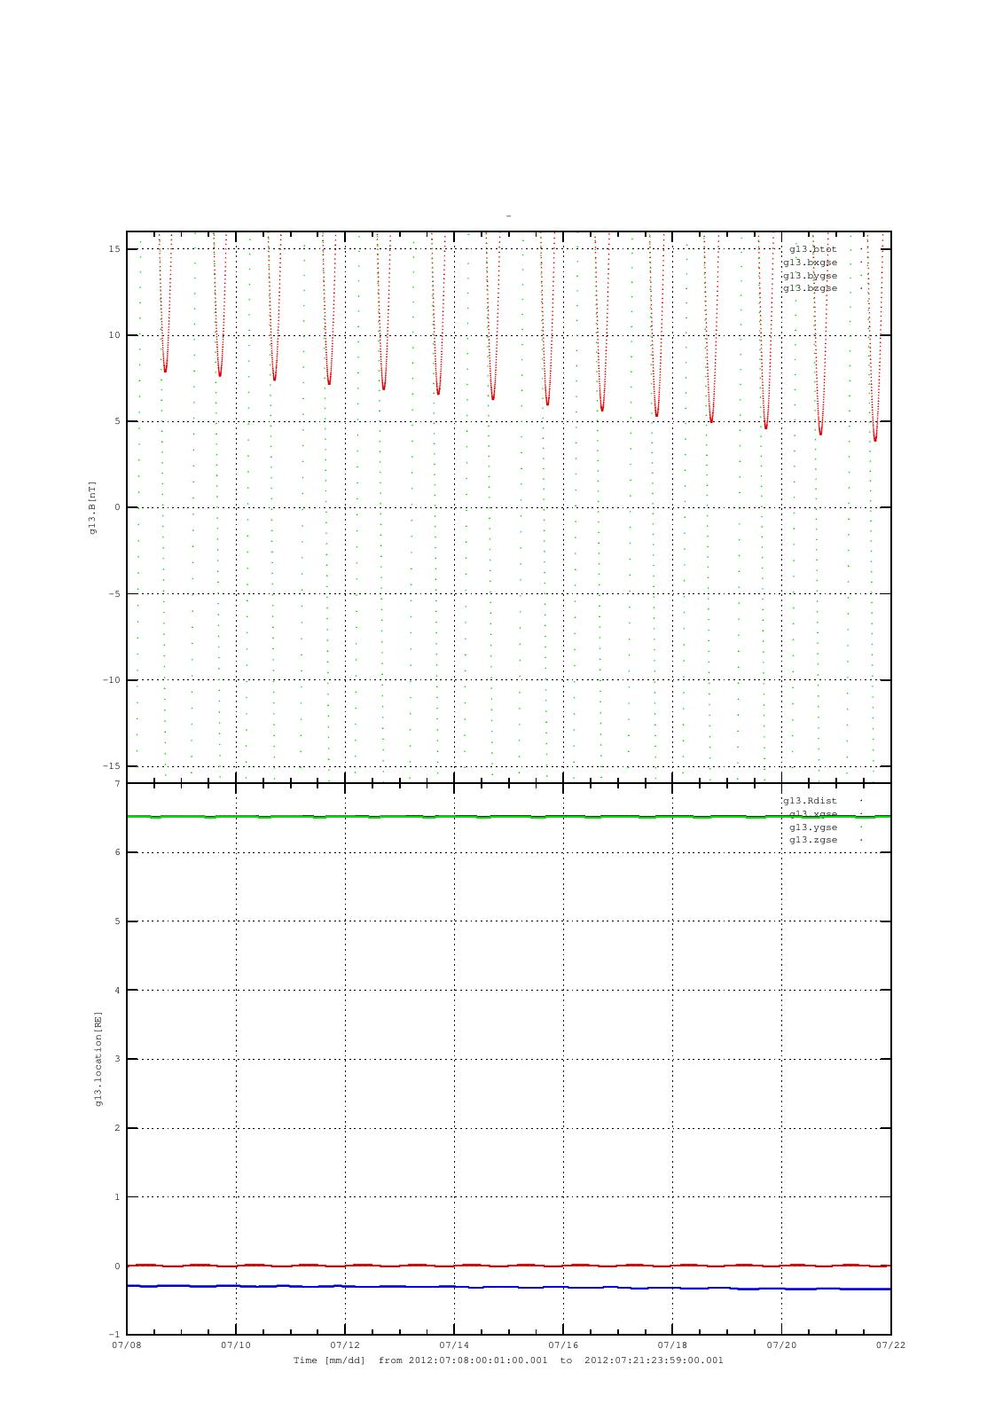Click the −15 tick on magnetic field axis
The image size is (1003, 1419).
click(112, 766)
